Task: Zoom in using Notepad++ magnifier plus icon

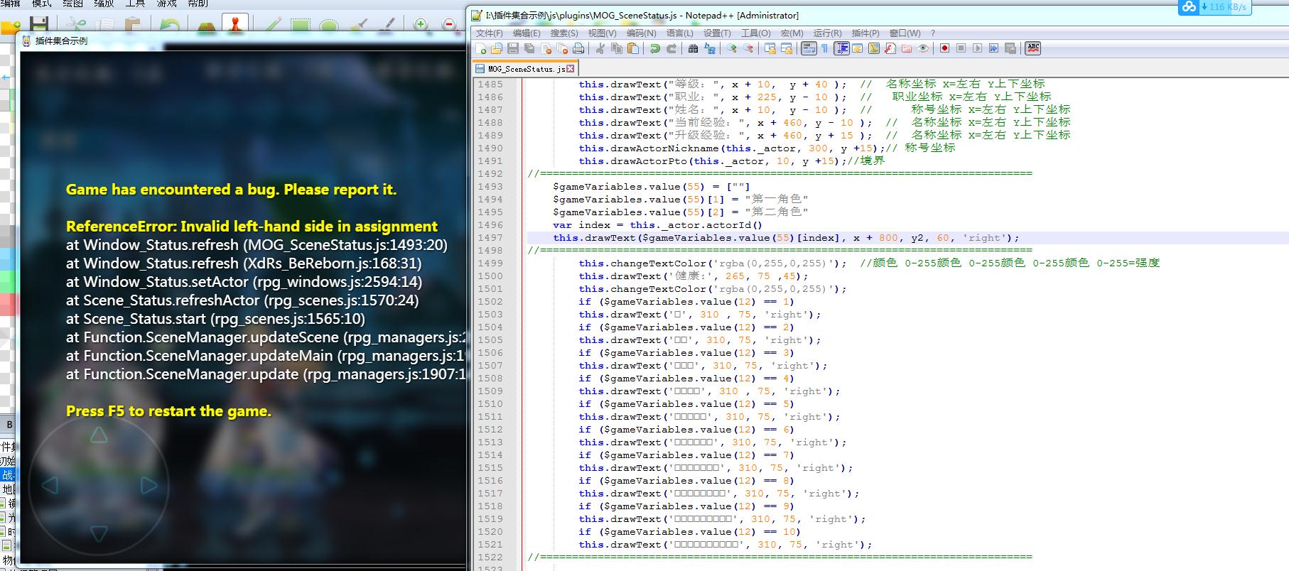Action: coord(732,48)
